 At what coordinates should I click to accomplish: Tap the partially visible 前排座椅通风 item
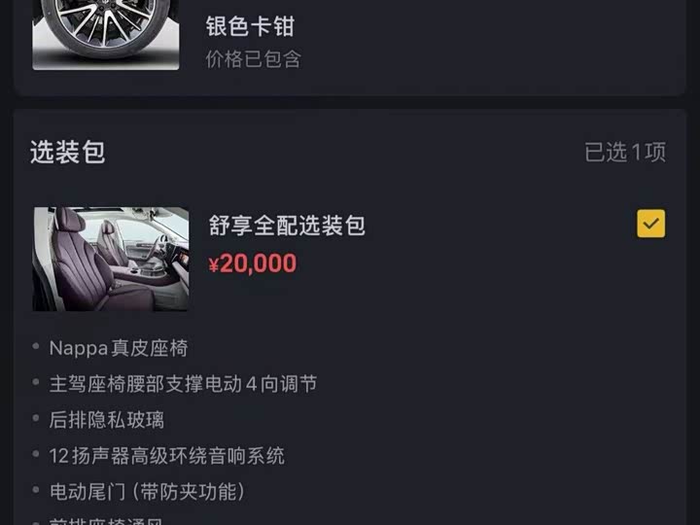106,521
